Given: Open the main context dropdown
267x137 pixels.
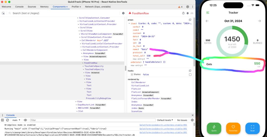Looking at the screenshot, I should point(16,120).
